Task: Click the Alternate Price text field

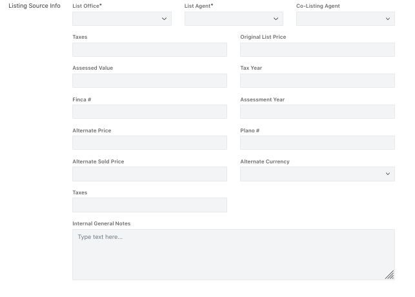Action: click(x=150, y=143)
